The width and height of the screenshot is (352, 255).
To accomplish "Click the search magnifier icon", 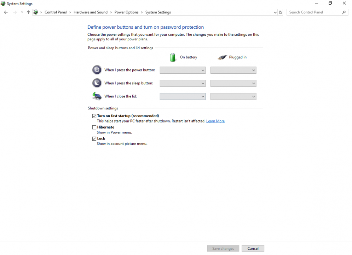I will 344,12.
